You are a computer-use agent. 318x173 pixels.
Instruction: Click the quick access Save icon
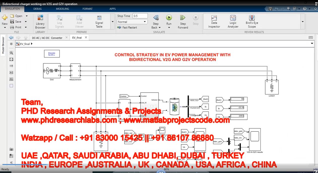pos(270,9)
